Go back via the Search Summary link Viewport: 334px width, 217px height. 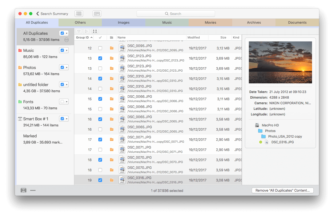click(52, 13)
